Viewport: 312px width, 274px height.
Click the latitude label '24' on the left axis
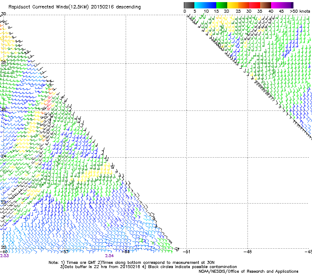click(x=3, y=156)
